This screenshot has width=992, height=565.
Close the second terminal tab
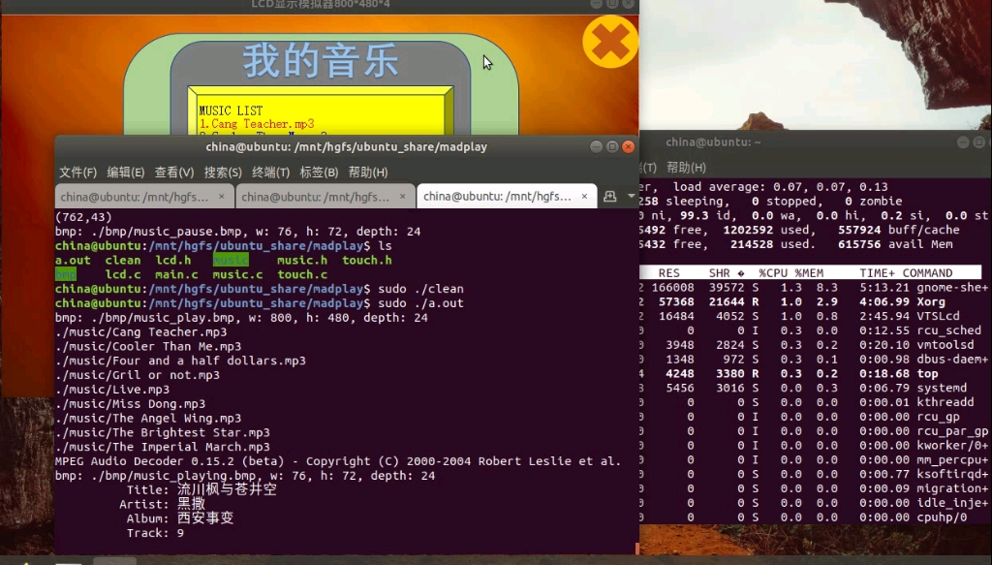pyautogui.click(x=402, y=197)
